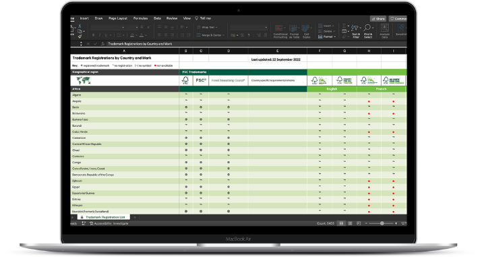The width and height of the screenshot is (478, 257).
Task: Open Conditional Formatting
Action: [x=280, y=32]
